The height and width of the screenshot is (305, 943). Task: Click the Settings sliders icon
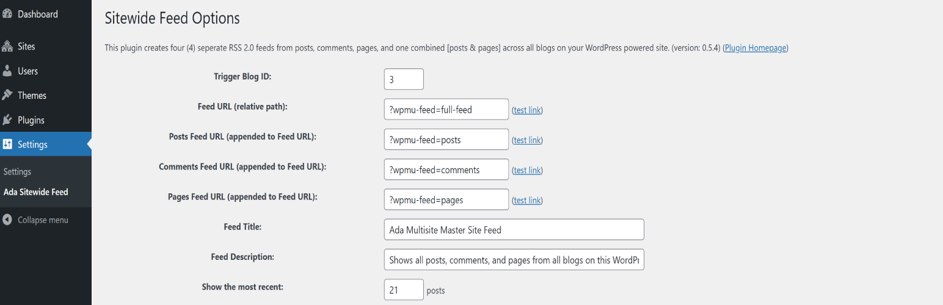point(7,145)
